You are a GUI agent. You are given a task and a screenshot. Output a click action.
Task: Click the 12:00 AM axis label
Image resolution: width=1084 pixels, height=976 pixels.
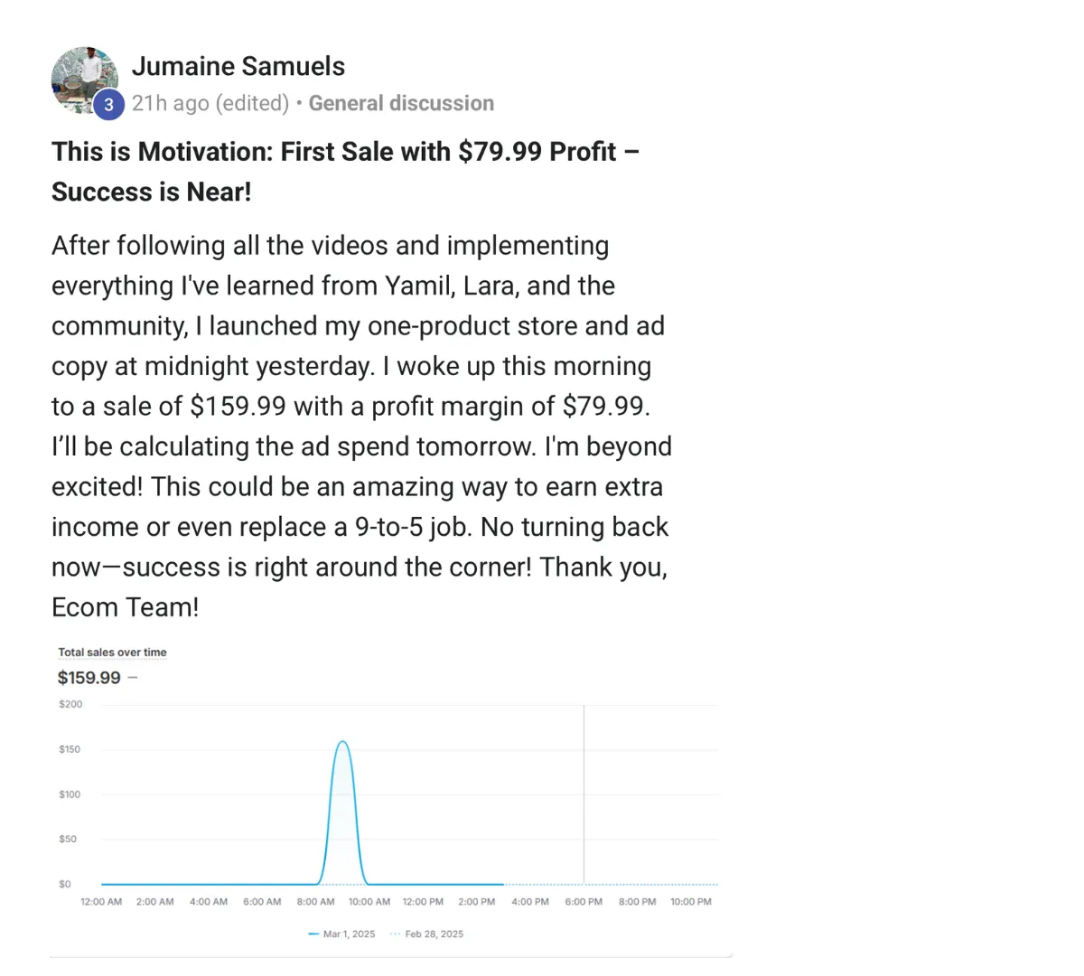101,902
